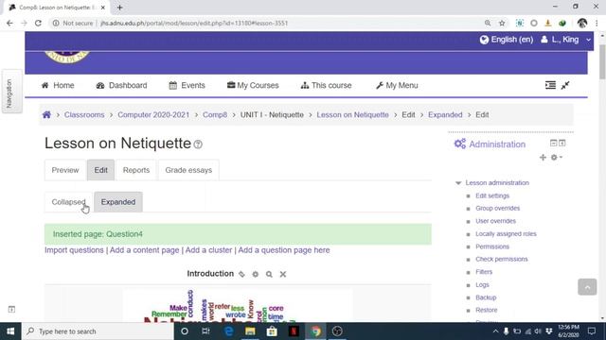Open help icon beside Lesson on Netiquette

coord(198,144)
